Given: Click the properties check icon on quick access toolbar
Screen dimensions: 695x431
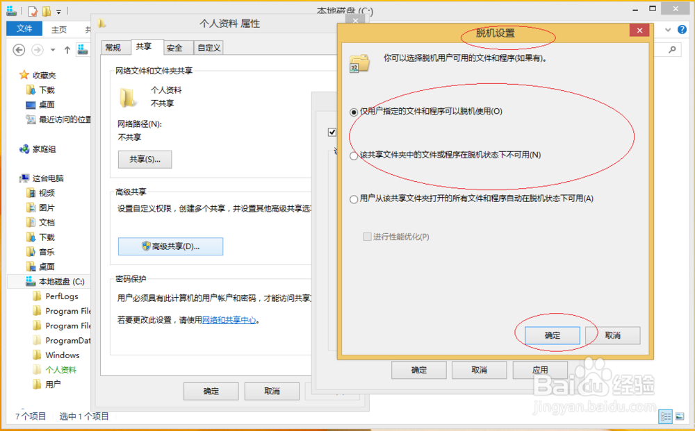Looking at the screenshot, I should 33,11.
